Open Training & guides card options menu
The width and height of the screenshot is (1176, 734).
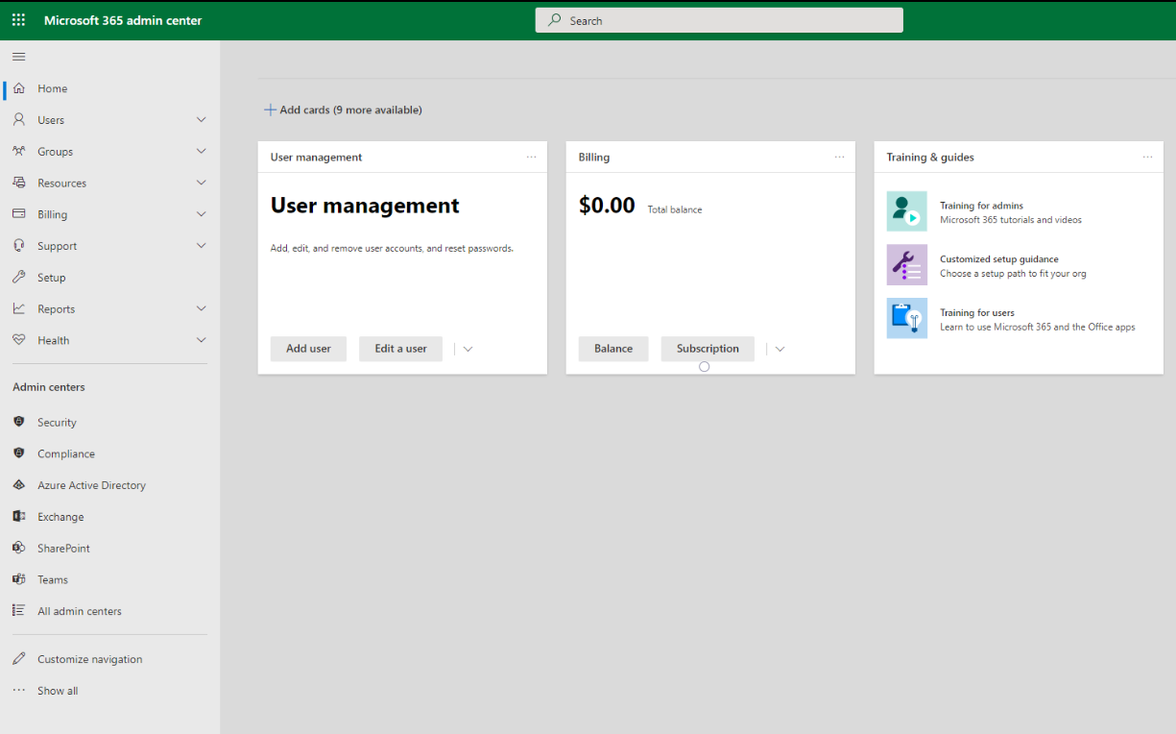click(x=1147, y=157)
